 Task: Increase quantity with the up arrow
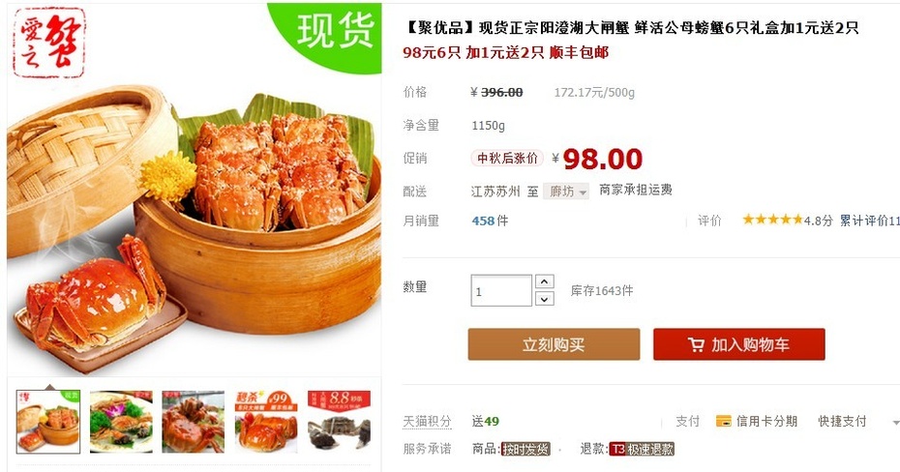coord(544,281)
